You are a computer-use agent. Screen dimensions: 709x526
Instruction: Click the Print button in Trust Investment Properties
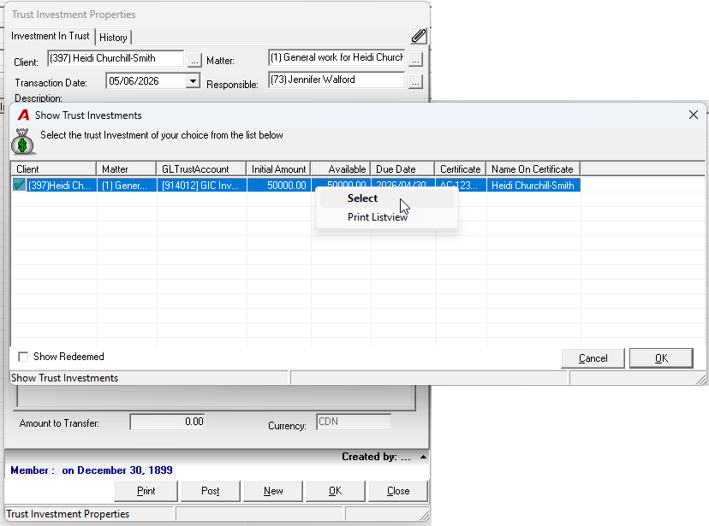click(146, 491)
